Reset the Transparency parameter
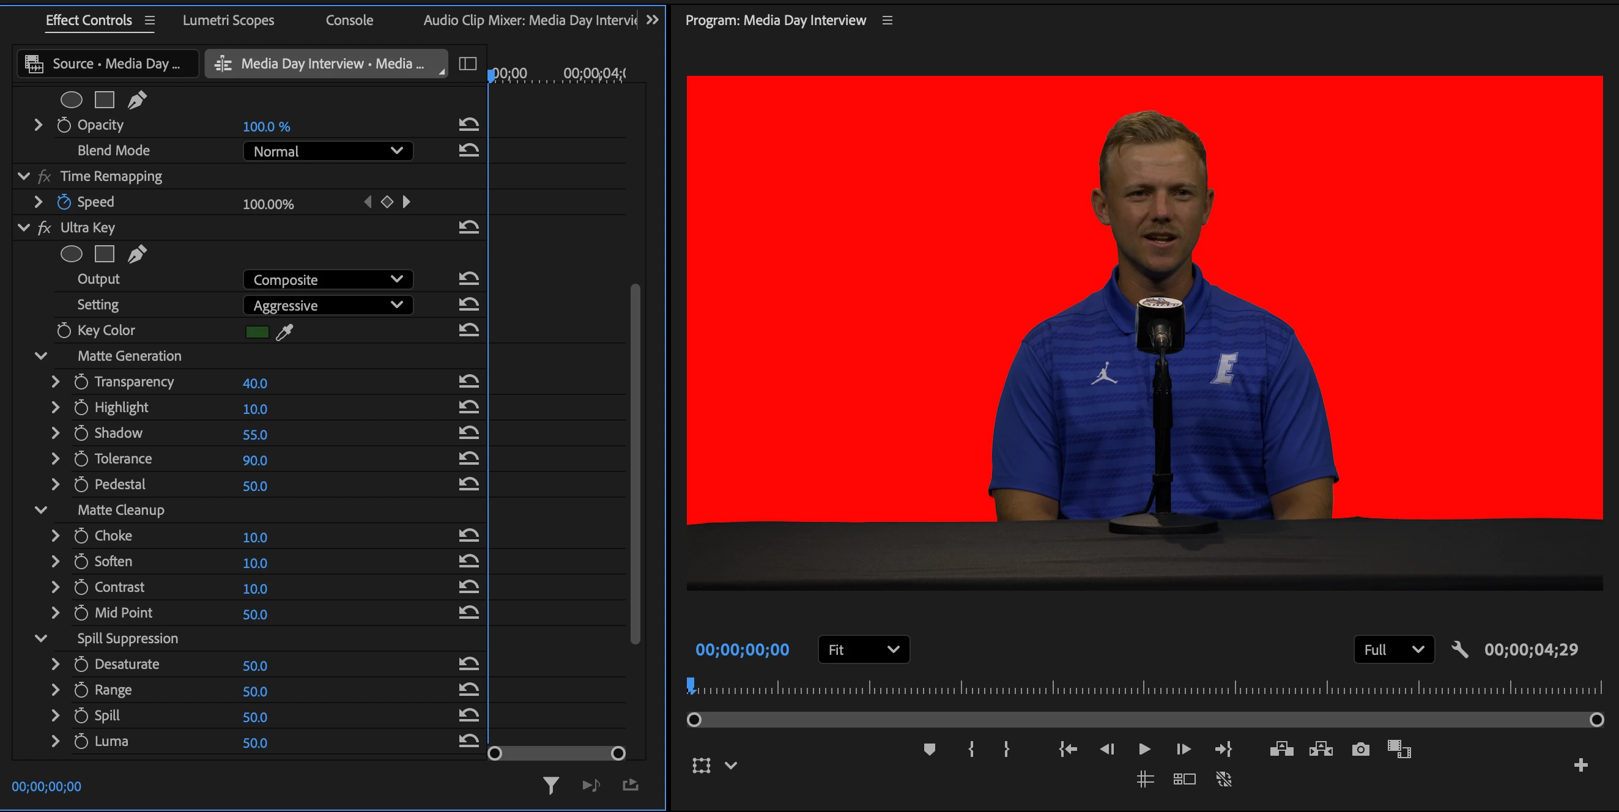This screenshot has height=812, width=1619. pyautogui.click(x=469, y=382)
